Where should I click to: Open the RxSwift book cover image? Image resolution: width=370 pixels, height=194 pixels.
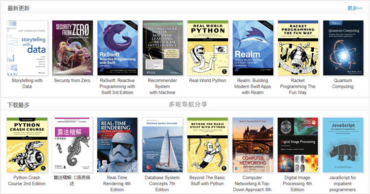coord(117,48)
